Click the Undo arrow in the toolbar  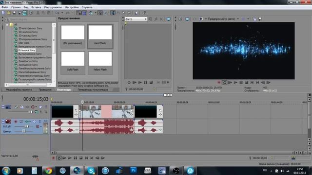58,13
